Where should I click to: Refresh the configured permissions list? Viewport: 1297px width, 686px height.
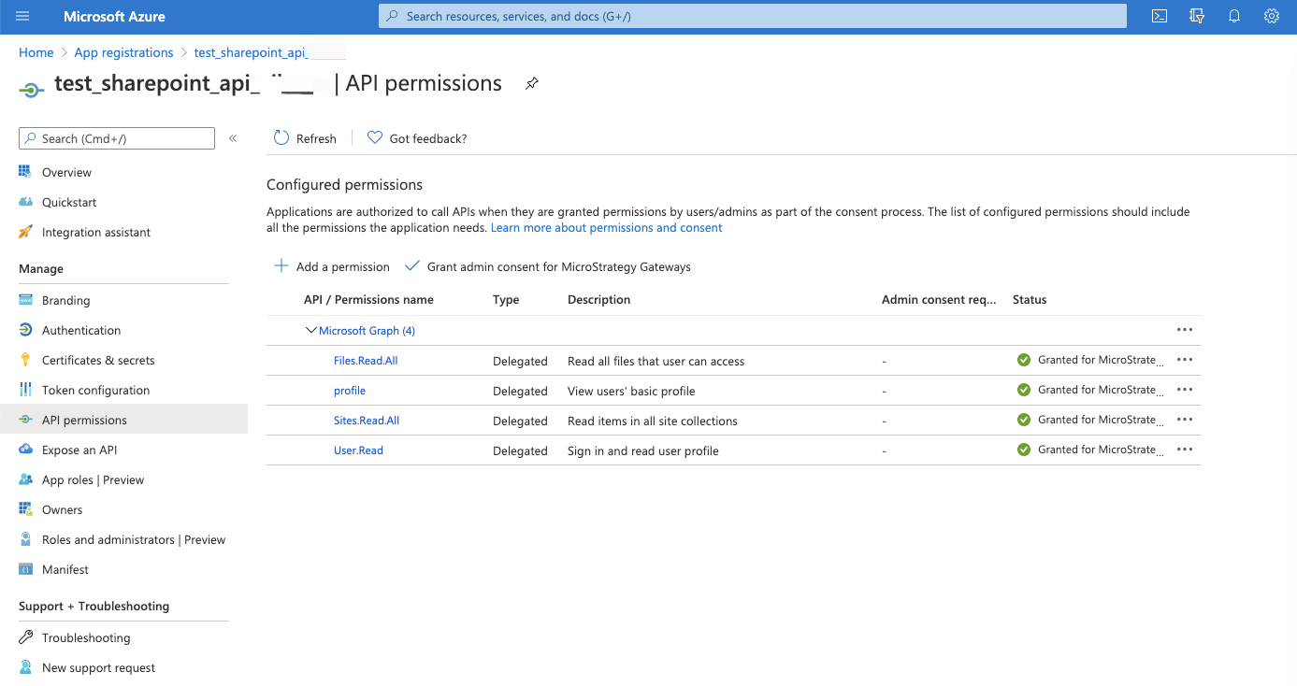click(305, 137)
